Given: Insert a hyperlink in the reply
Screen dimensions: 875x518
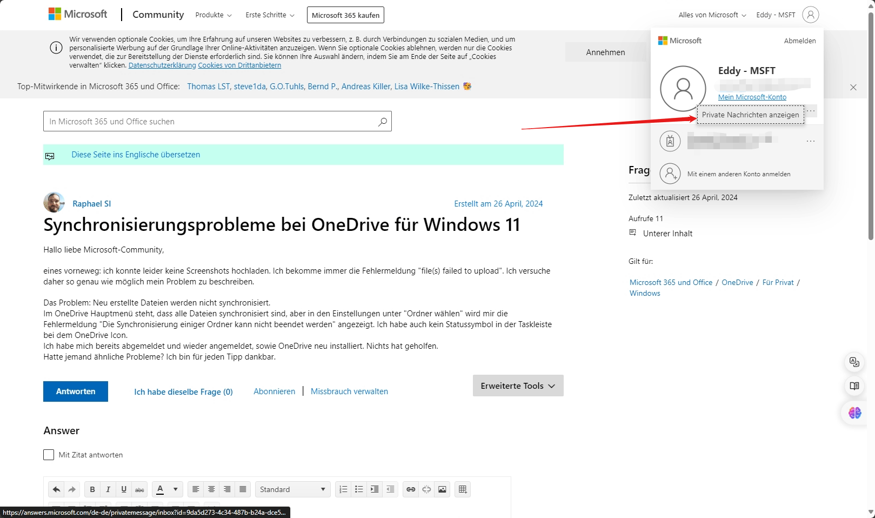Looking at the screenshot, I should 411,489.
